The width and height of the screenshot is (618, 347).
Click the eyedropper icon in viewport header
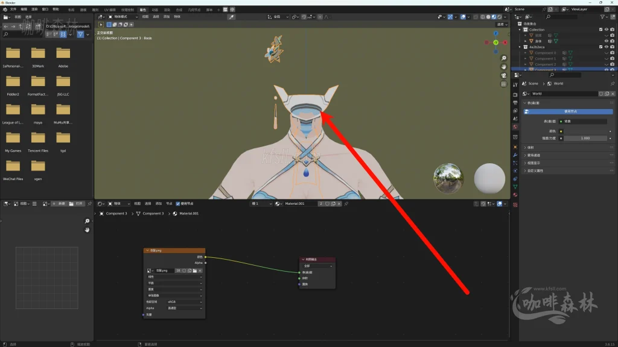tap(231, 17)
